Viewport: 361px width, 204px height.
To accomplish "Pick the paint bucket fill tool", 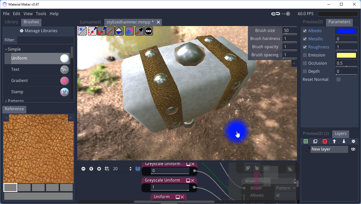I will [x=120, y=31].
